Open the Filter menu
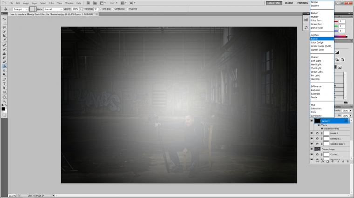This screenshot has height=198, width=354. (52, 3)
